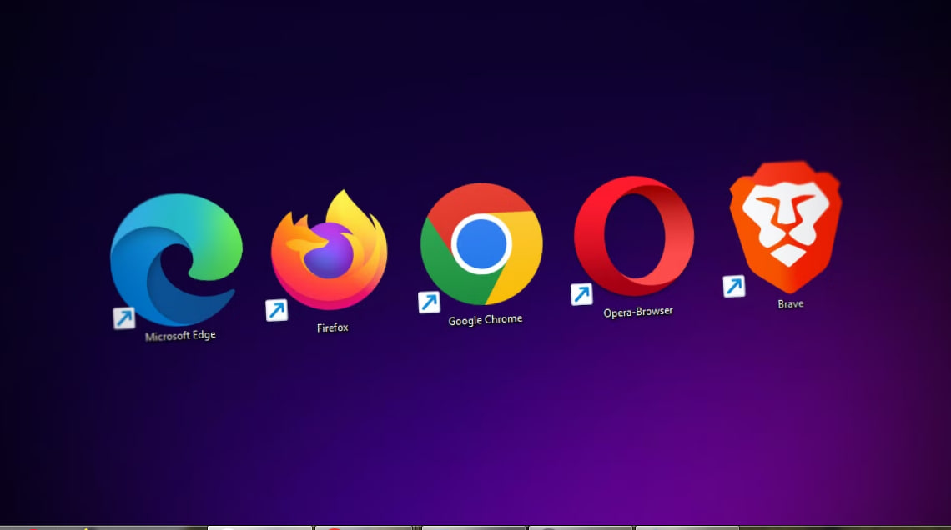Viewport: 951px width, 530px height.
Task: Click the Opera-Browser text label
Action: pyautogui.click(x=637, y=312)
